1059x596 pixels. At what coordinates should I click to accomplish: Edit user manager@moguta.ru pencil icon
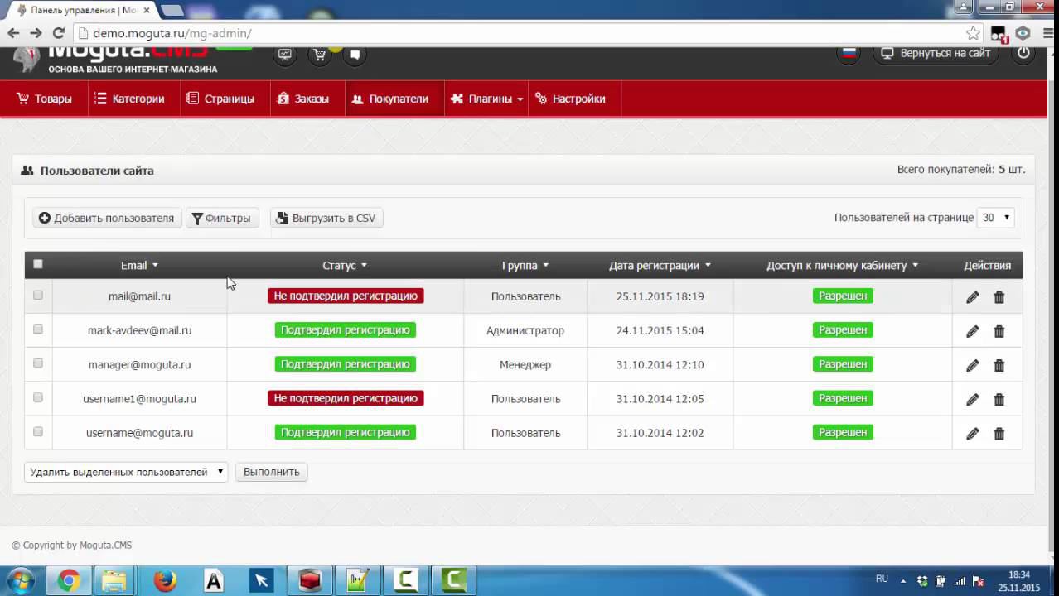click(x=972, y=365)
